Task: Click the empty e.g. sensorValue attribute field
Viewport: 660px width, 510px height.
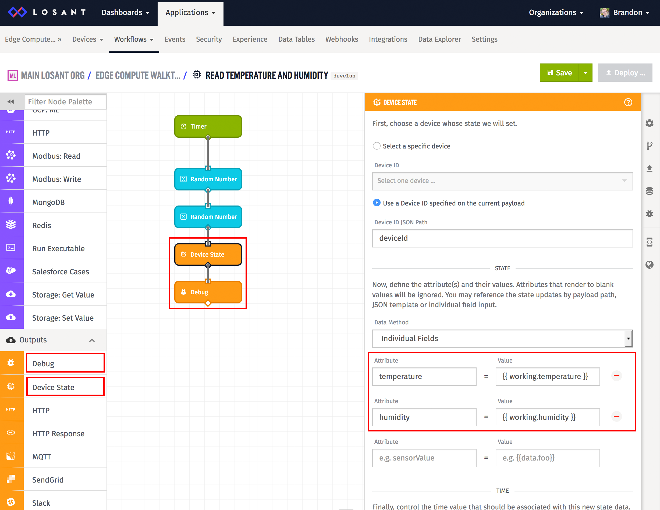Action: [x=424, y=458]
